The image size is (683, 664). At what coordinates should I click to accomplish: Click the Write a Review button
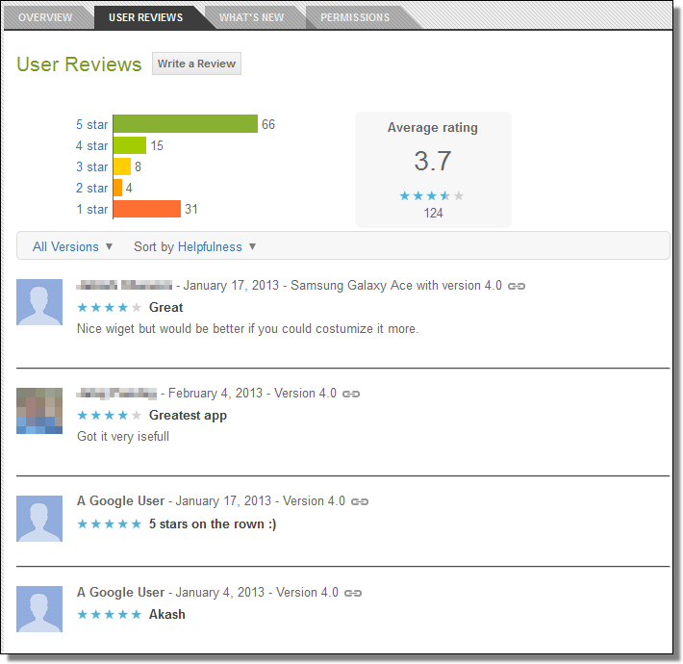[196, 64]
